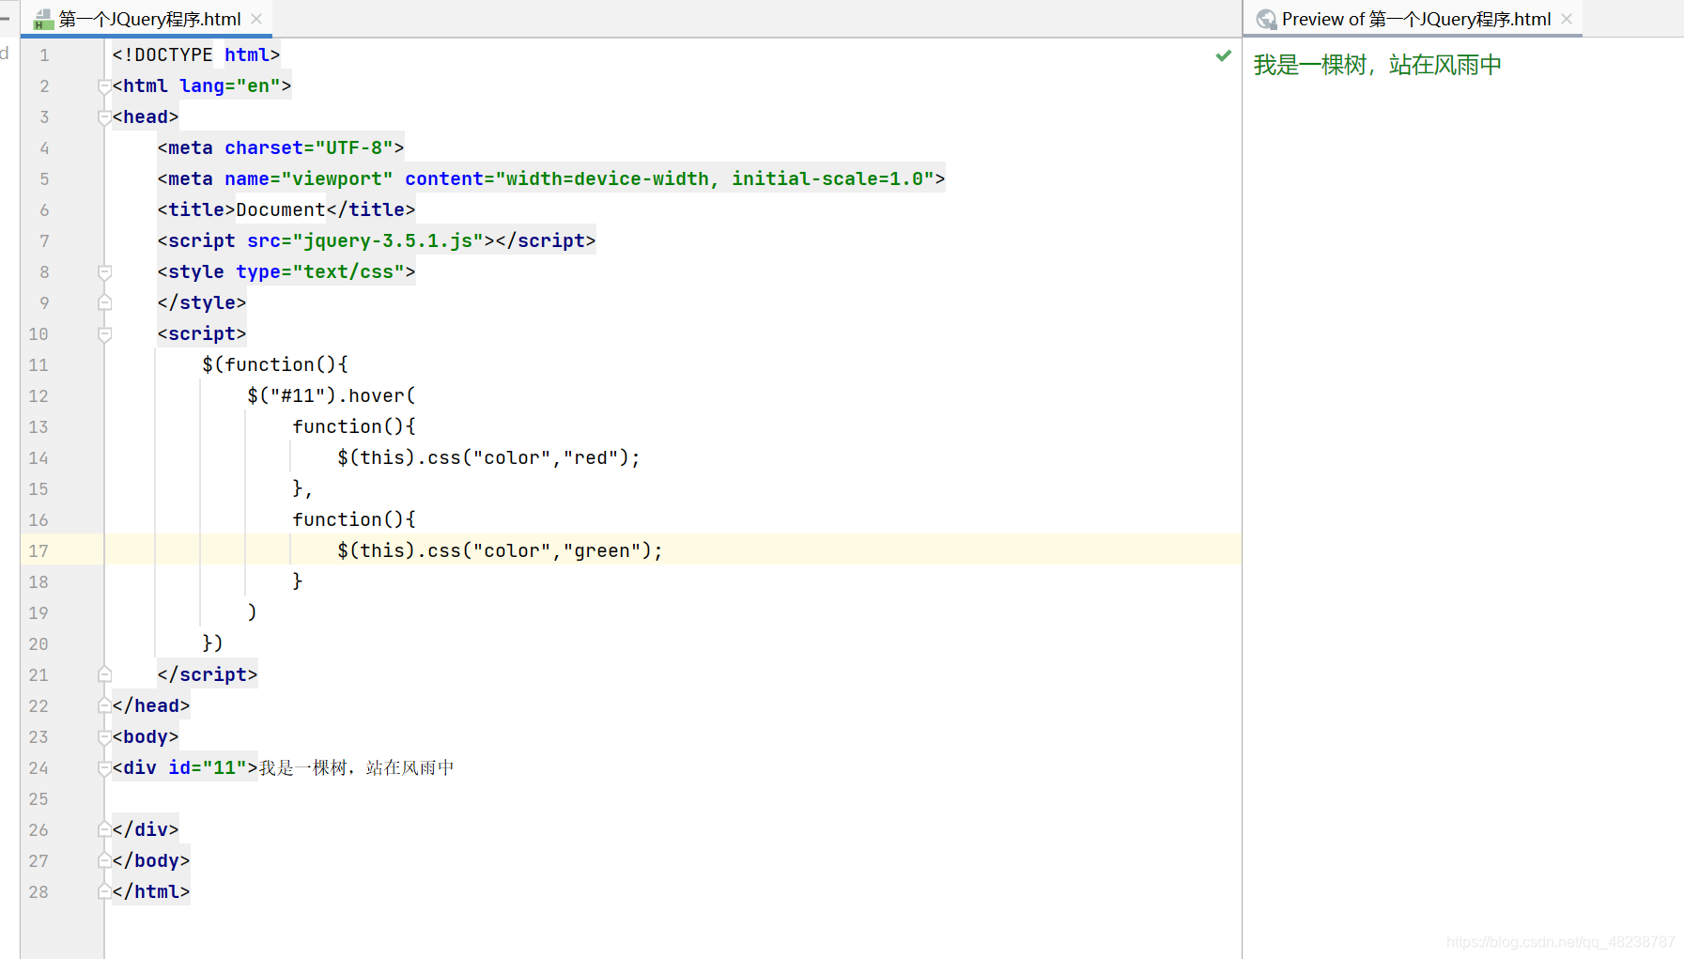Screen dimensions: 1684x959
Task: Click the preview globe icon on Preview tab
Action: tap(1266, 19)
